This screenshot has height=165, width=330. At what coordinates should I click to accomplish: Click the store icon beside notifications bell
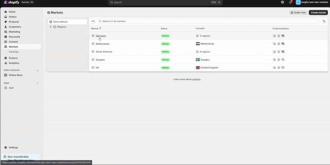(283, 2)
